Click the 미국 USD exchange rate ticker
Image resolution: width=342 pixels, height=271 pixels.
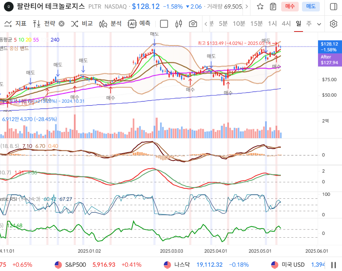[x=298, y=265]
